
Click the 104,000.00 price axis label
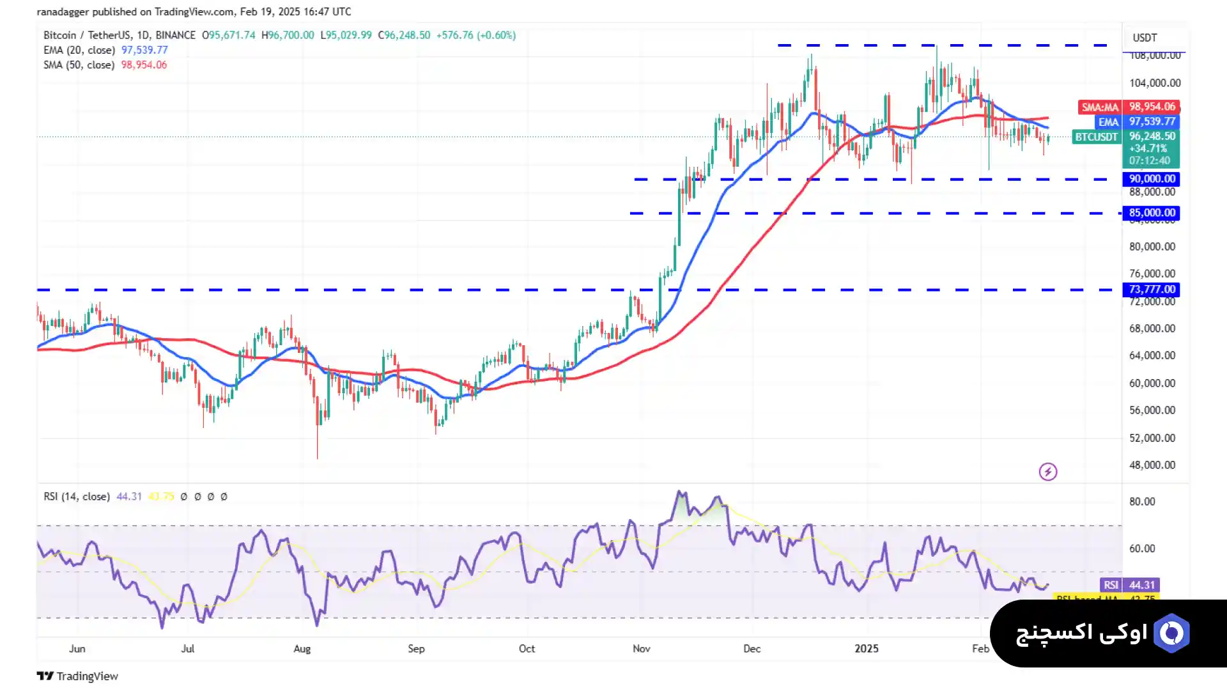(x=1155, y=82)
